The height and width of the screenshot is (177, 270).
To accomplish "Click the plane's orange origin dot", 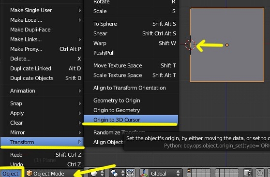I will pos(227,45).
